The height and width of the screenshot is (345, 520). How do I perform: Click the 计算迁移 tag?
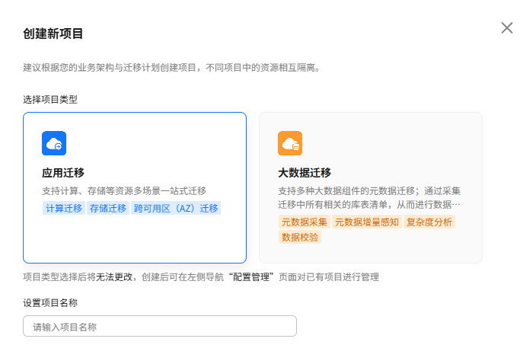64,209
